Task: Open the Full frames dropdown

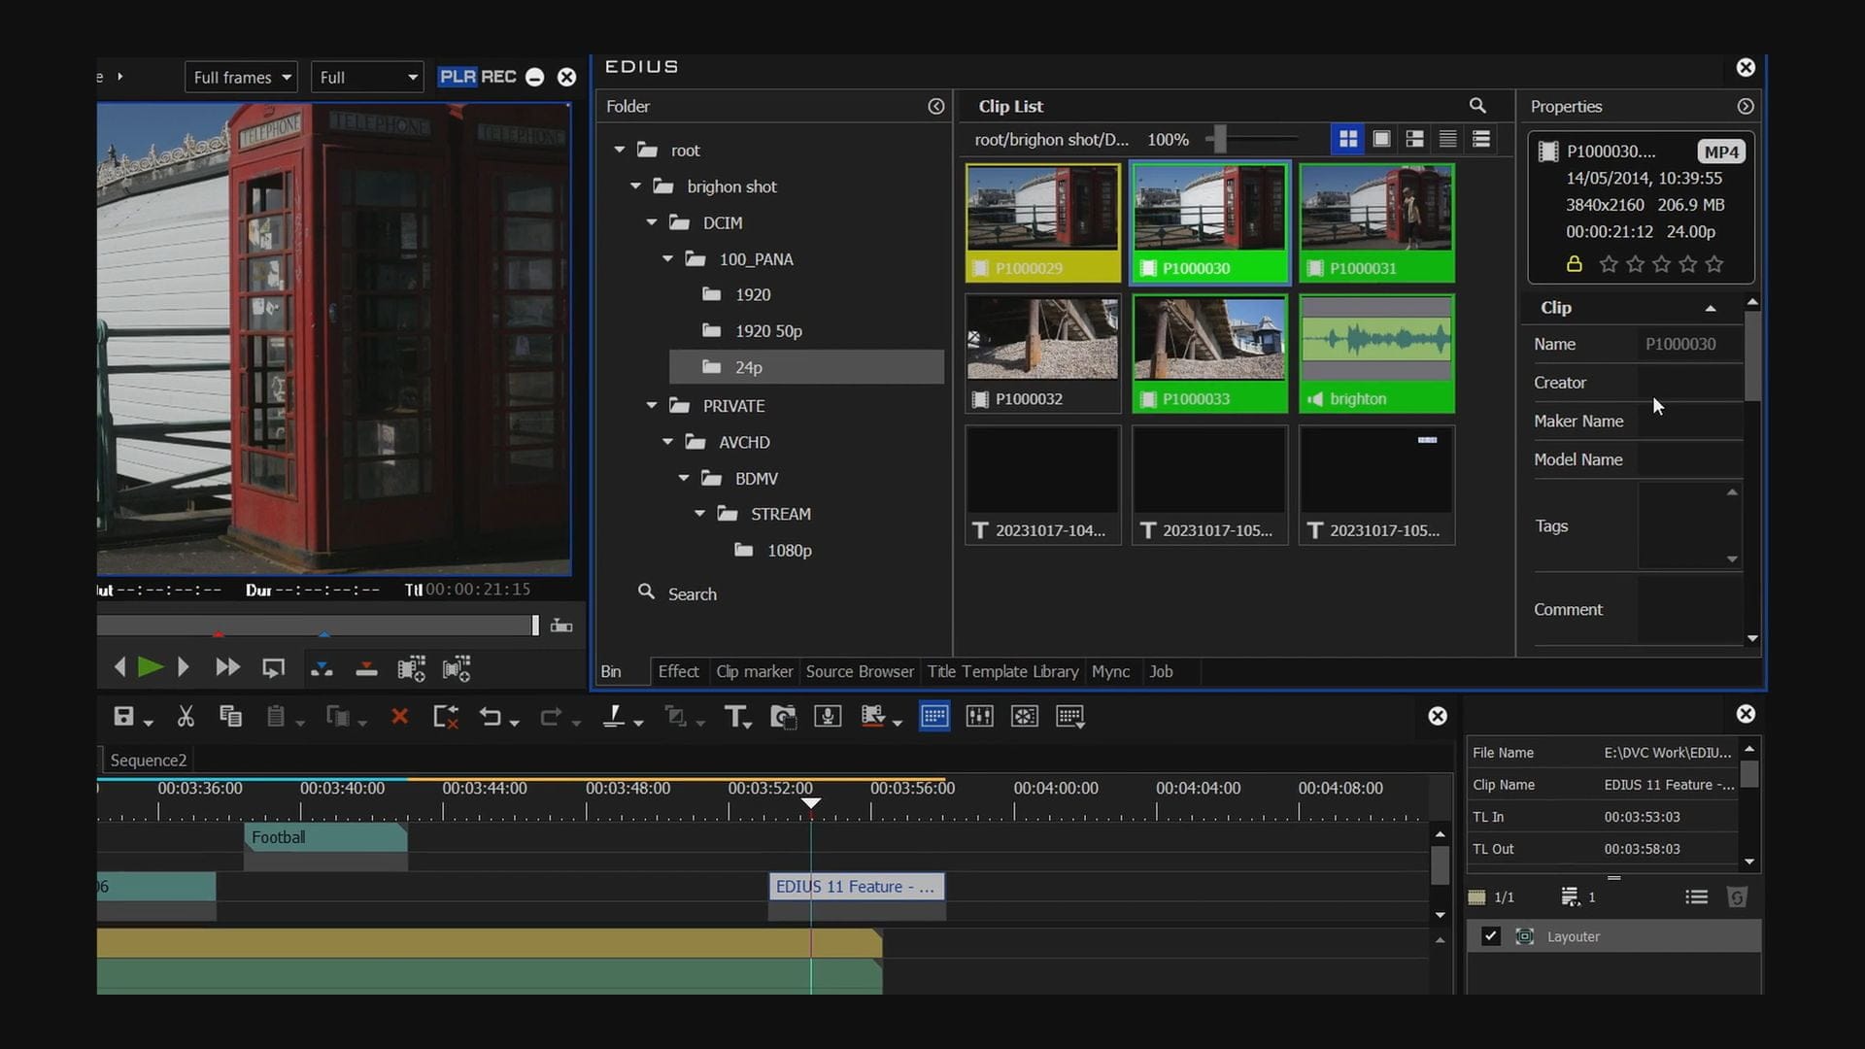Action: [x=241, y=78]
